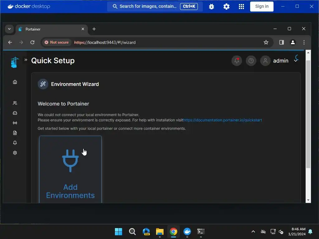
Task: Reload the Portainer page
Action: 32,42
